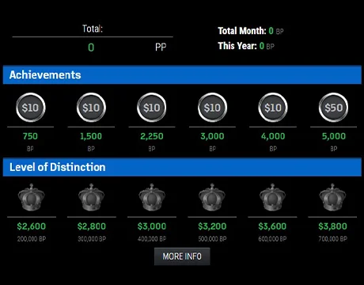Screen dimensions: 364x285
Task: Select the crown above $3,000
Action: pyautogui.click(x=152, y=197)
